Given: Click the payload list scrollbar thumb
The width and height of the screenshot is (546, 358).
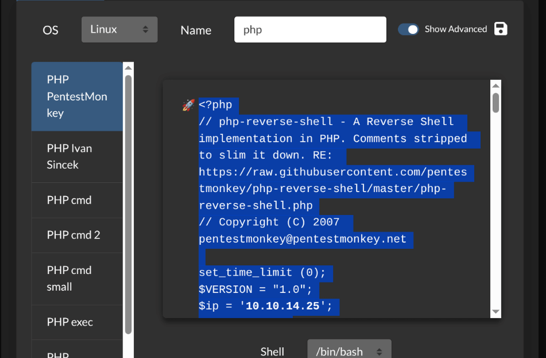Looking at the screenshot, I should 128,204.
